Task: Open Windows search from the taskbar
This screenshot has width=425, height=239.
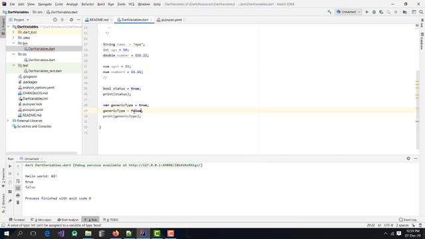Action: [20, 233]
